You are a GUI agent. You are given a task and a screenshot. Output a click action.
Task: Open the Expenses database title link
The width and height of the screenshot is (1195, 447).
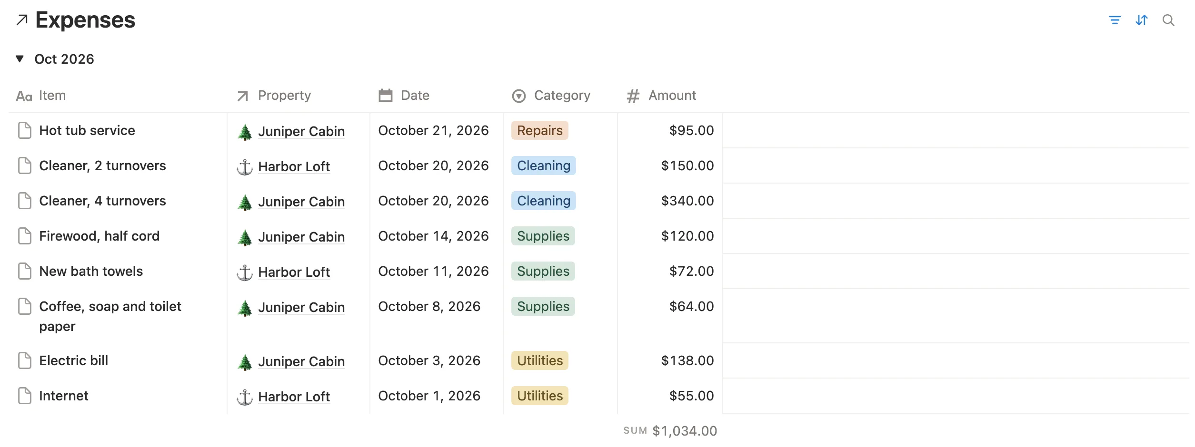point(85,20)
